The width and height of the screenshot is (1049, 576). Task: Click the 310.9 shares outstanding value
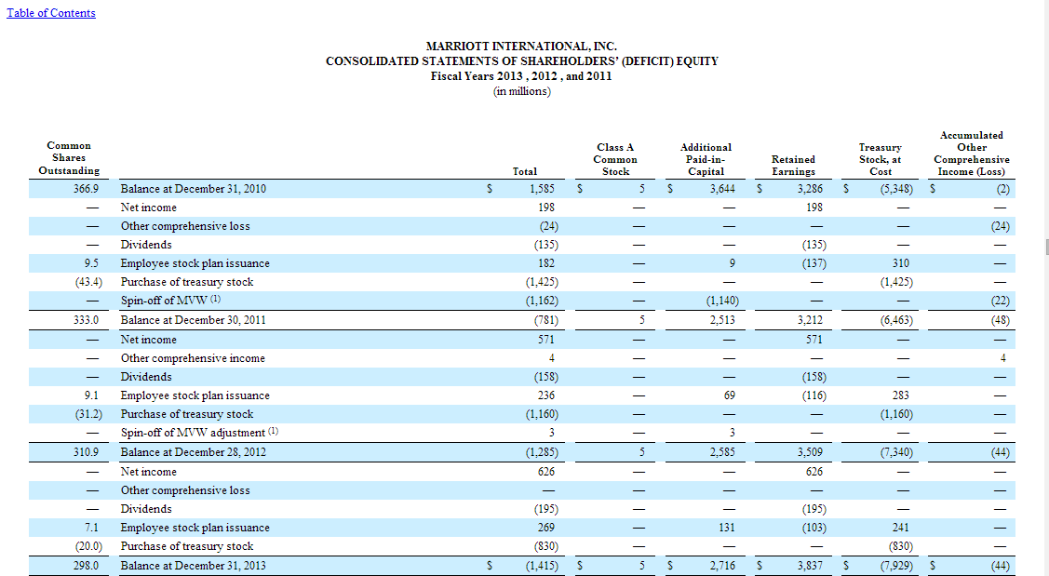(x=87, y=451)
